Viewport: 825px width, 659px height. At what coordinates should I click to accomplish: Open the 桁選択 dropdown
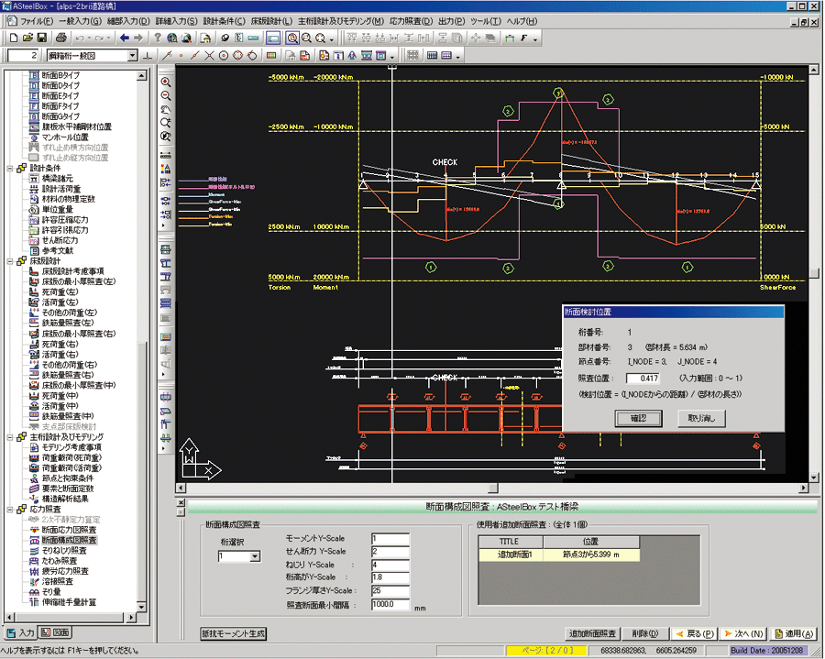pyautogui.click(x=254, y=556)
